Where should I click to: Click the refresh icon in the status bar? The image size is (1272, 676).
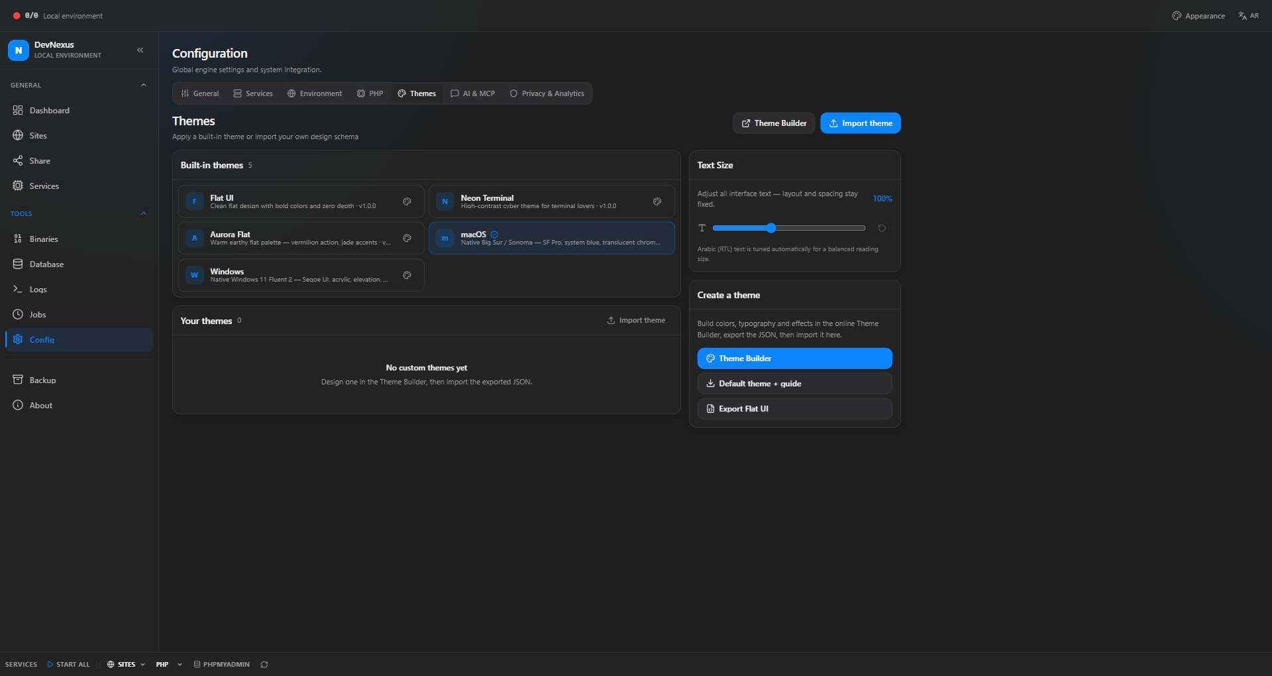point(264,665)
